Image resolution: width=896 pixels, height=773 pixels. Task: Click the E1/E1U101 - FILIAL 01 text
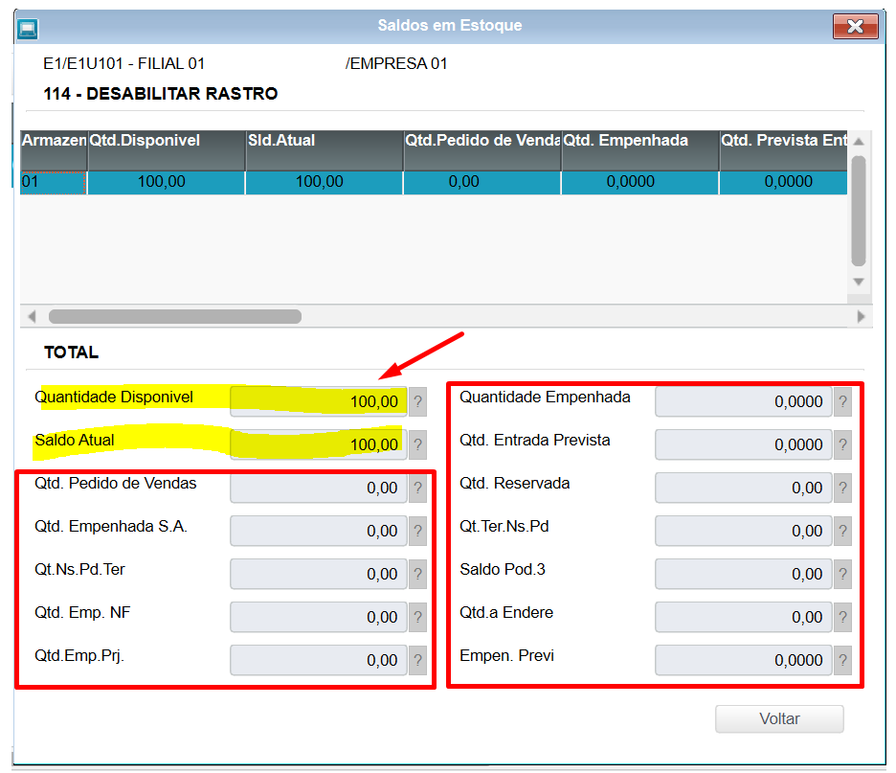(124, 63)
